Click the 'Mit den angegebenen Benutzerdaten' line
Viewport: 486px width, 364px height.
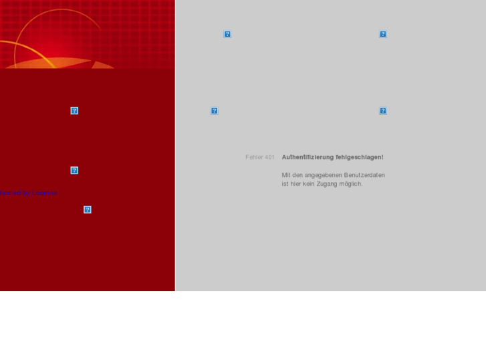tap(333, 175)
